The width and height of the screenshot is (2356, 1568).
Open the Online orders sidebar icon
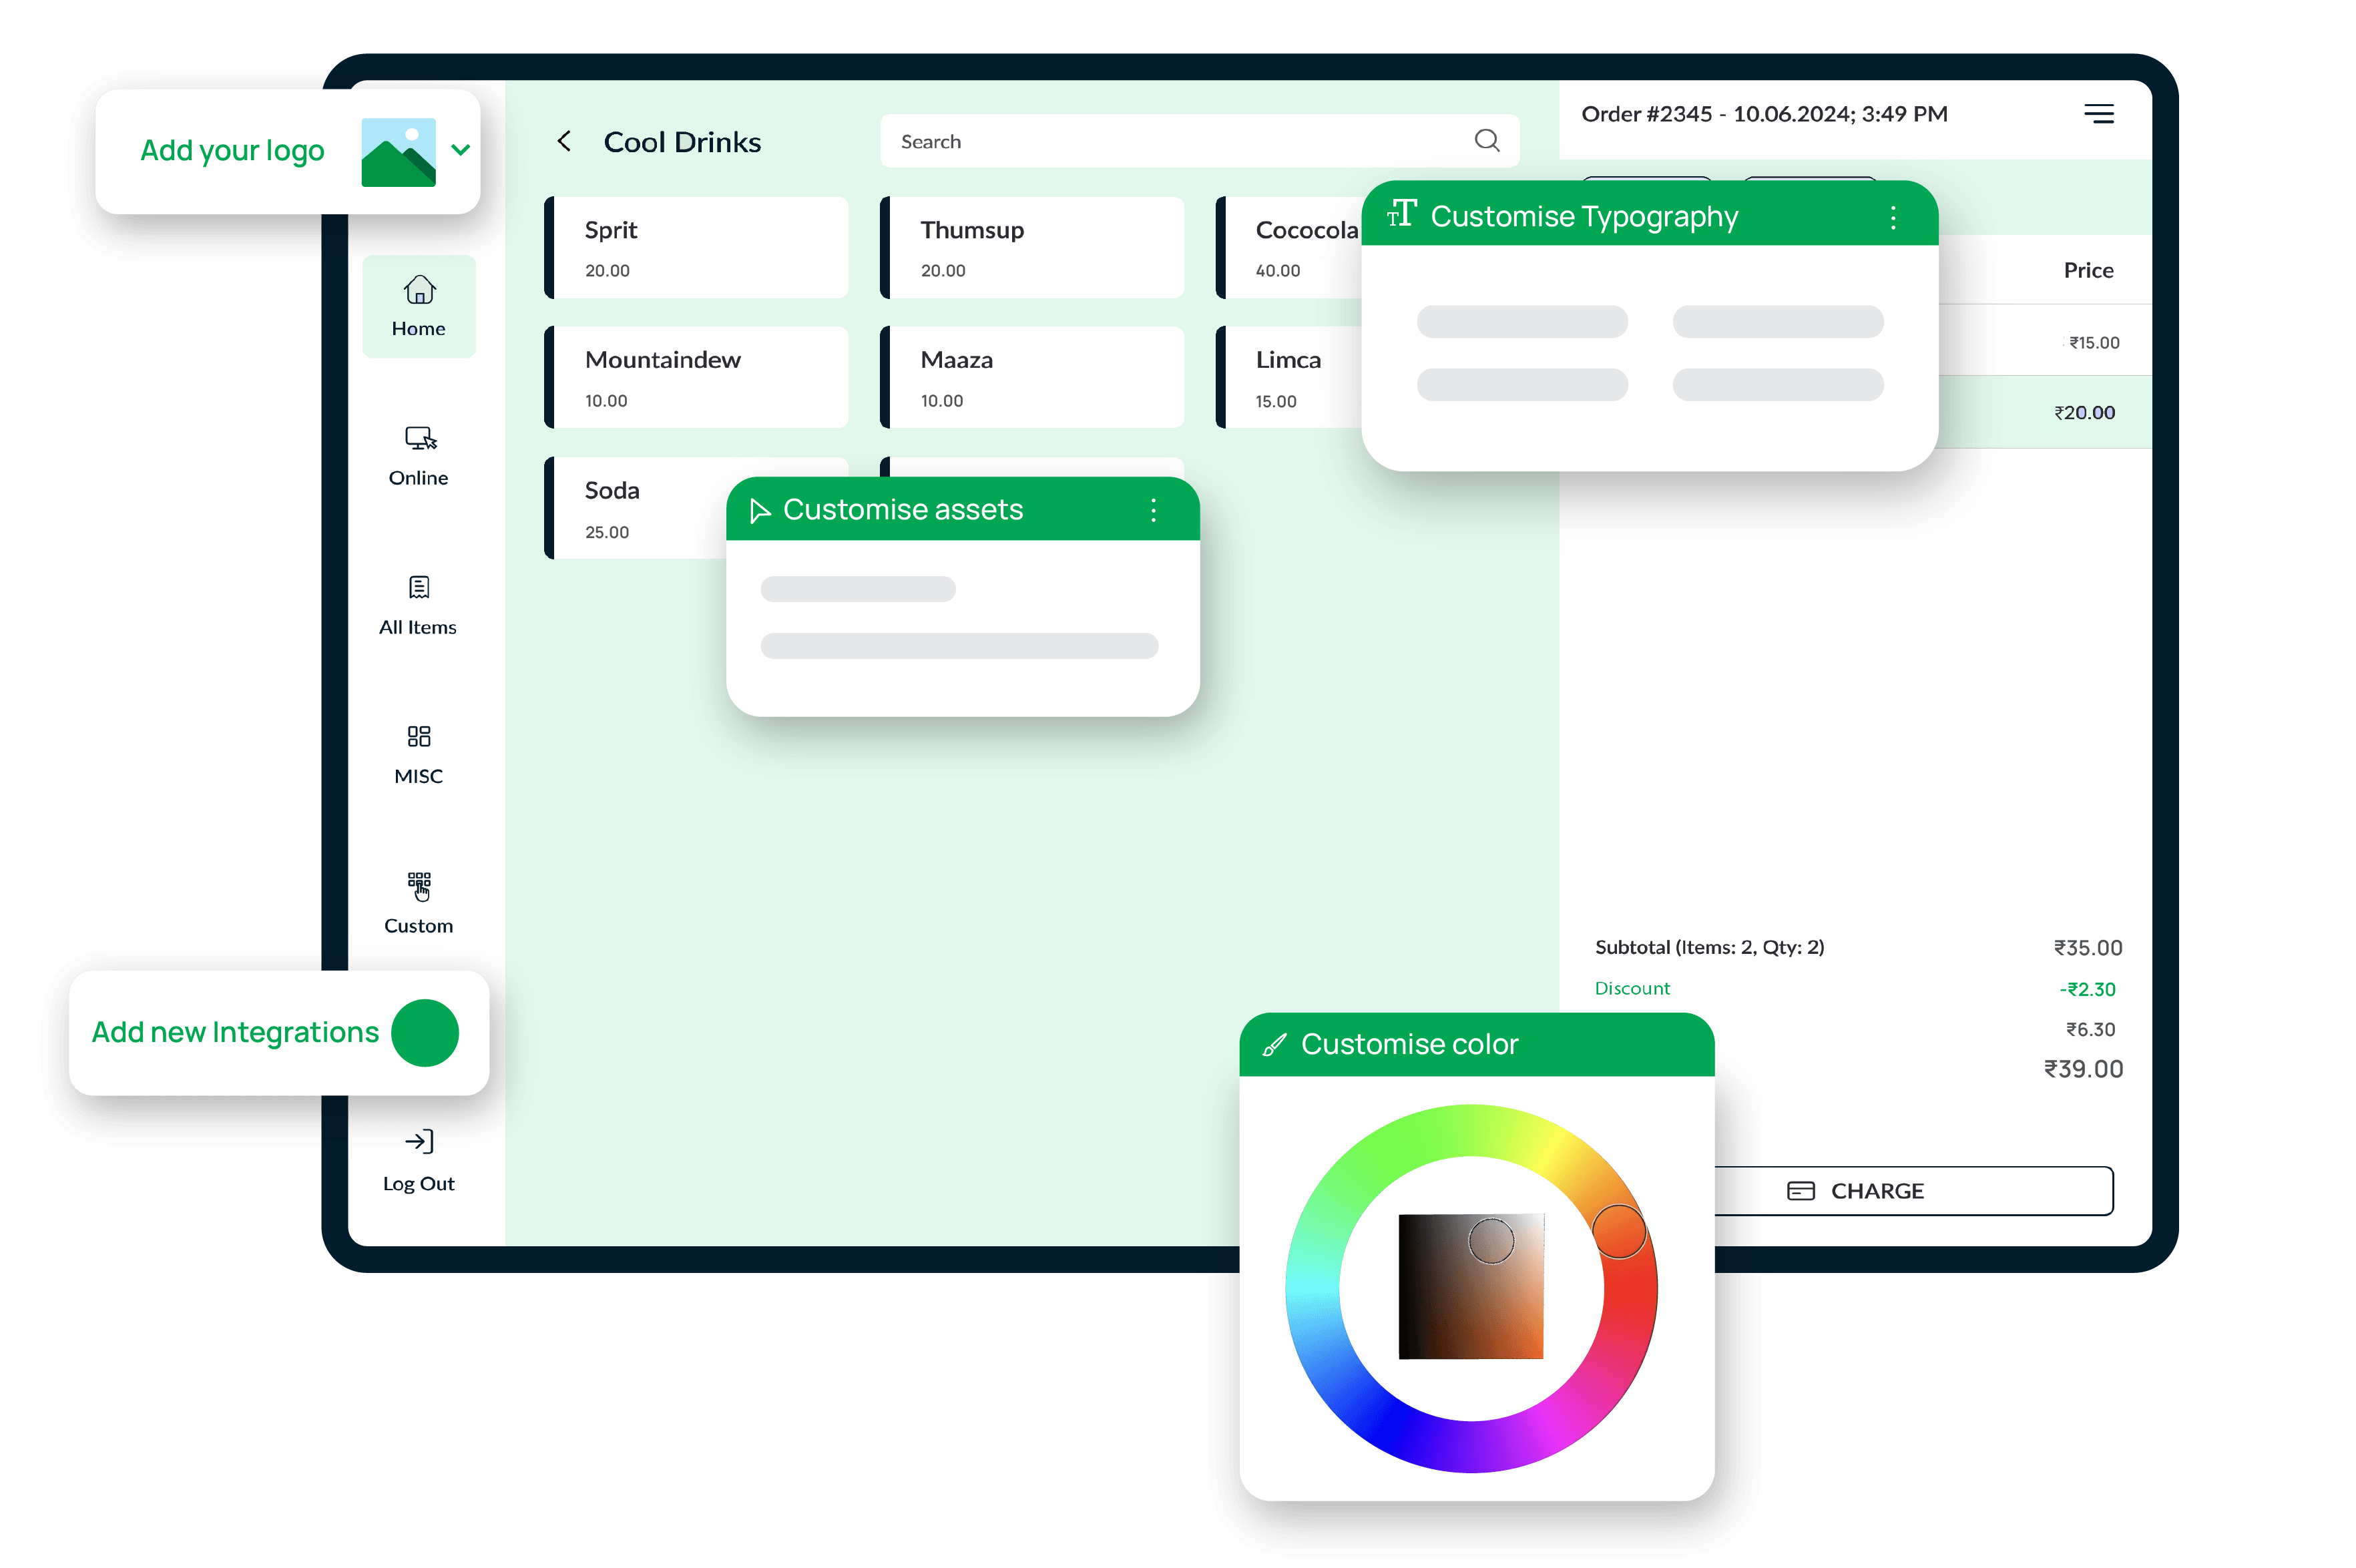(x=420, y=439)
